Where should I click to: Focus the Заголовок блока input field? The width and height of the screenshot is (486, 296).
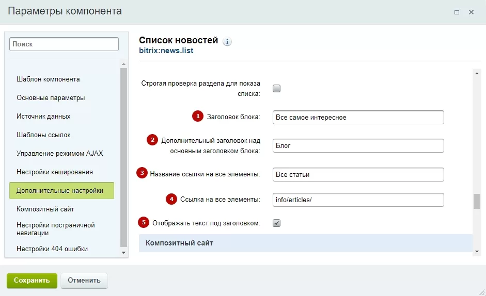[358, 118]
